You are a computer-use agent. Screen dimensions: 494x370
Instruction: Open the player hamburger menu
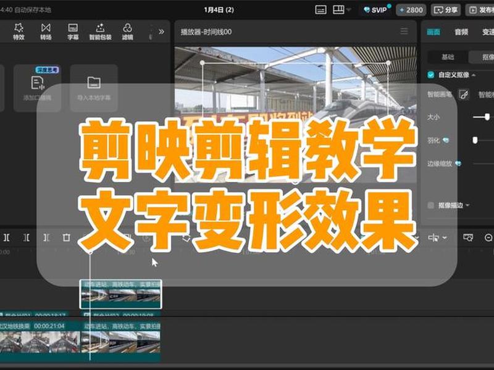pos(404,31)
